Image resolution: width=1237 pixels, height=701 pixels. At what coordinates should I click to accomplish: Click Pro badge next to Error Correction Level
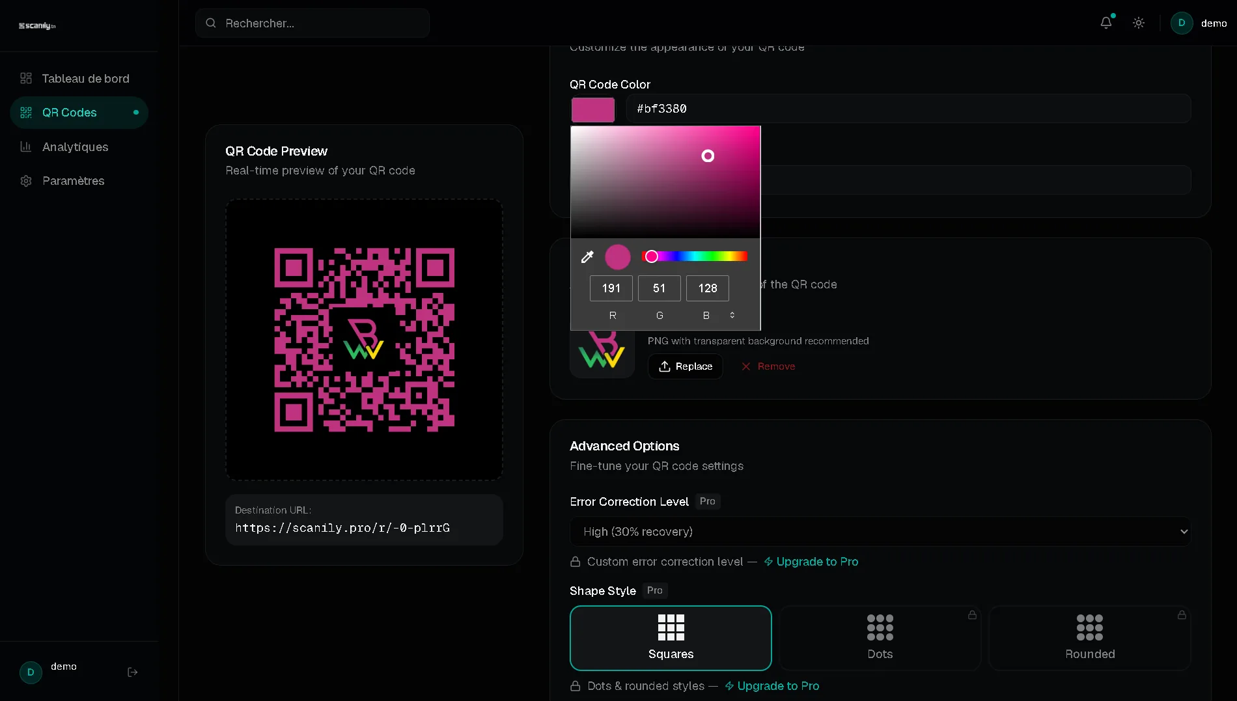point(708,501)
